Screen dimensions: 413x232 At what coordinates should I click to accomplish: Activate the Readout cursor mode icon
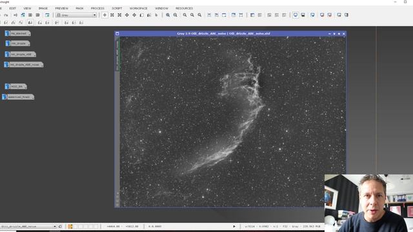tap(105, 15)
